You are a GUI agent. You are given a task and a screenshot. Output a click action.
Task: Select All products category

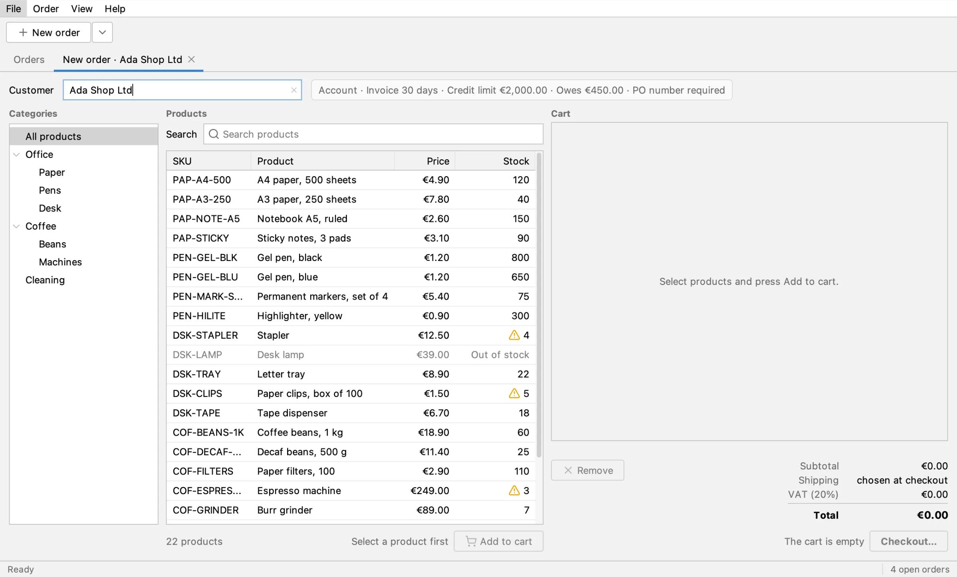[84, 136]
